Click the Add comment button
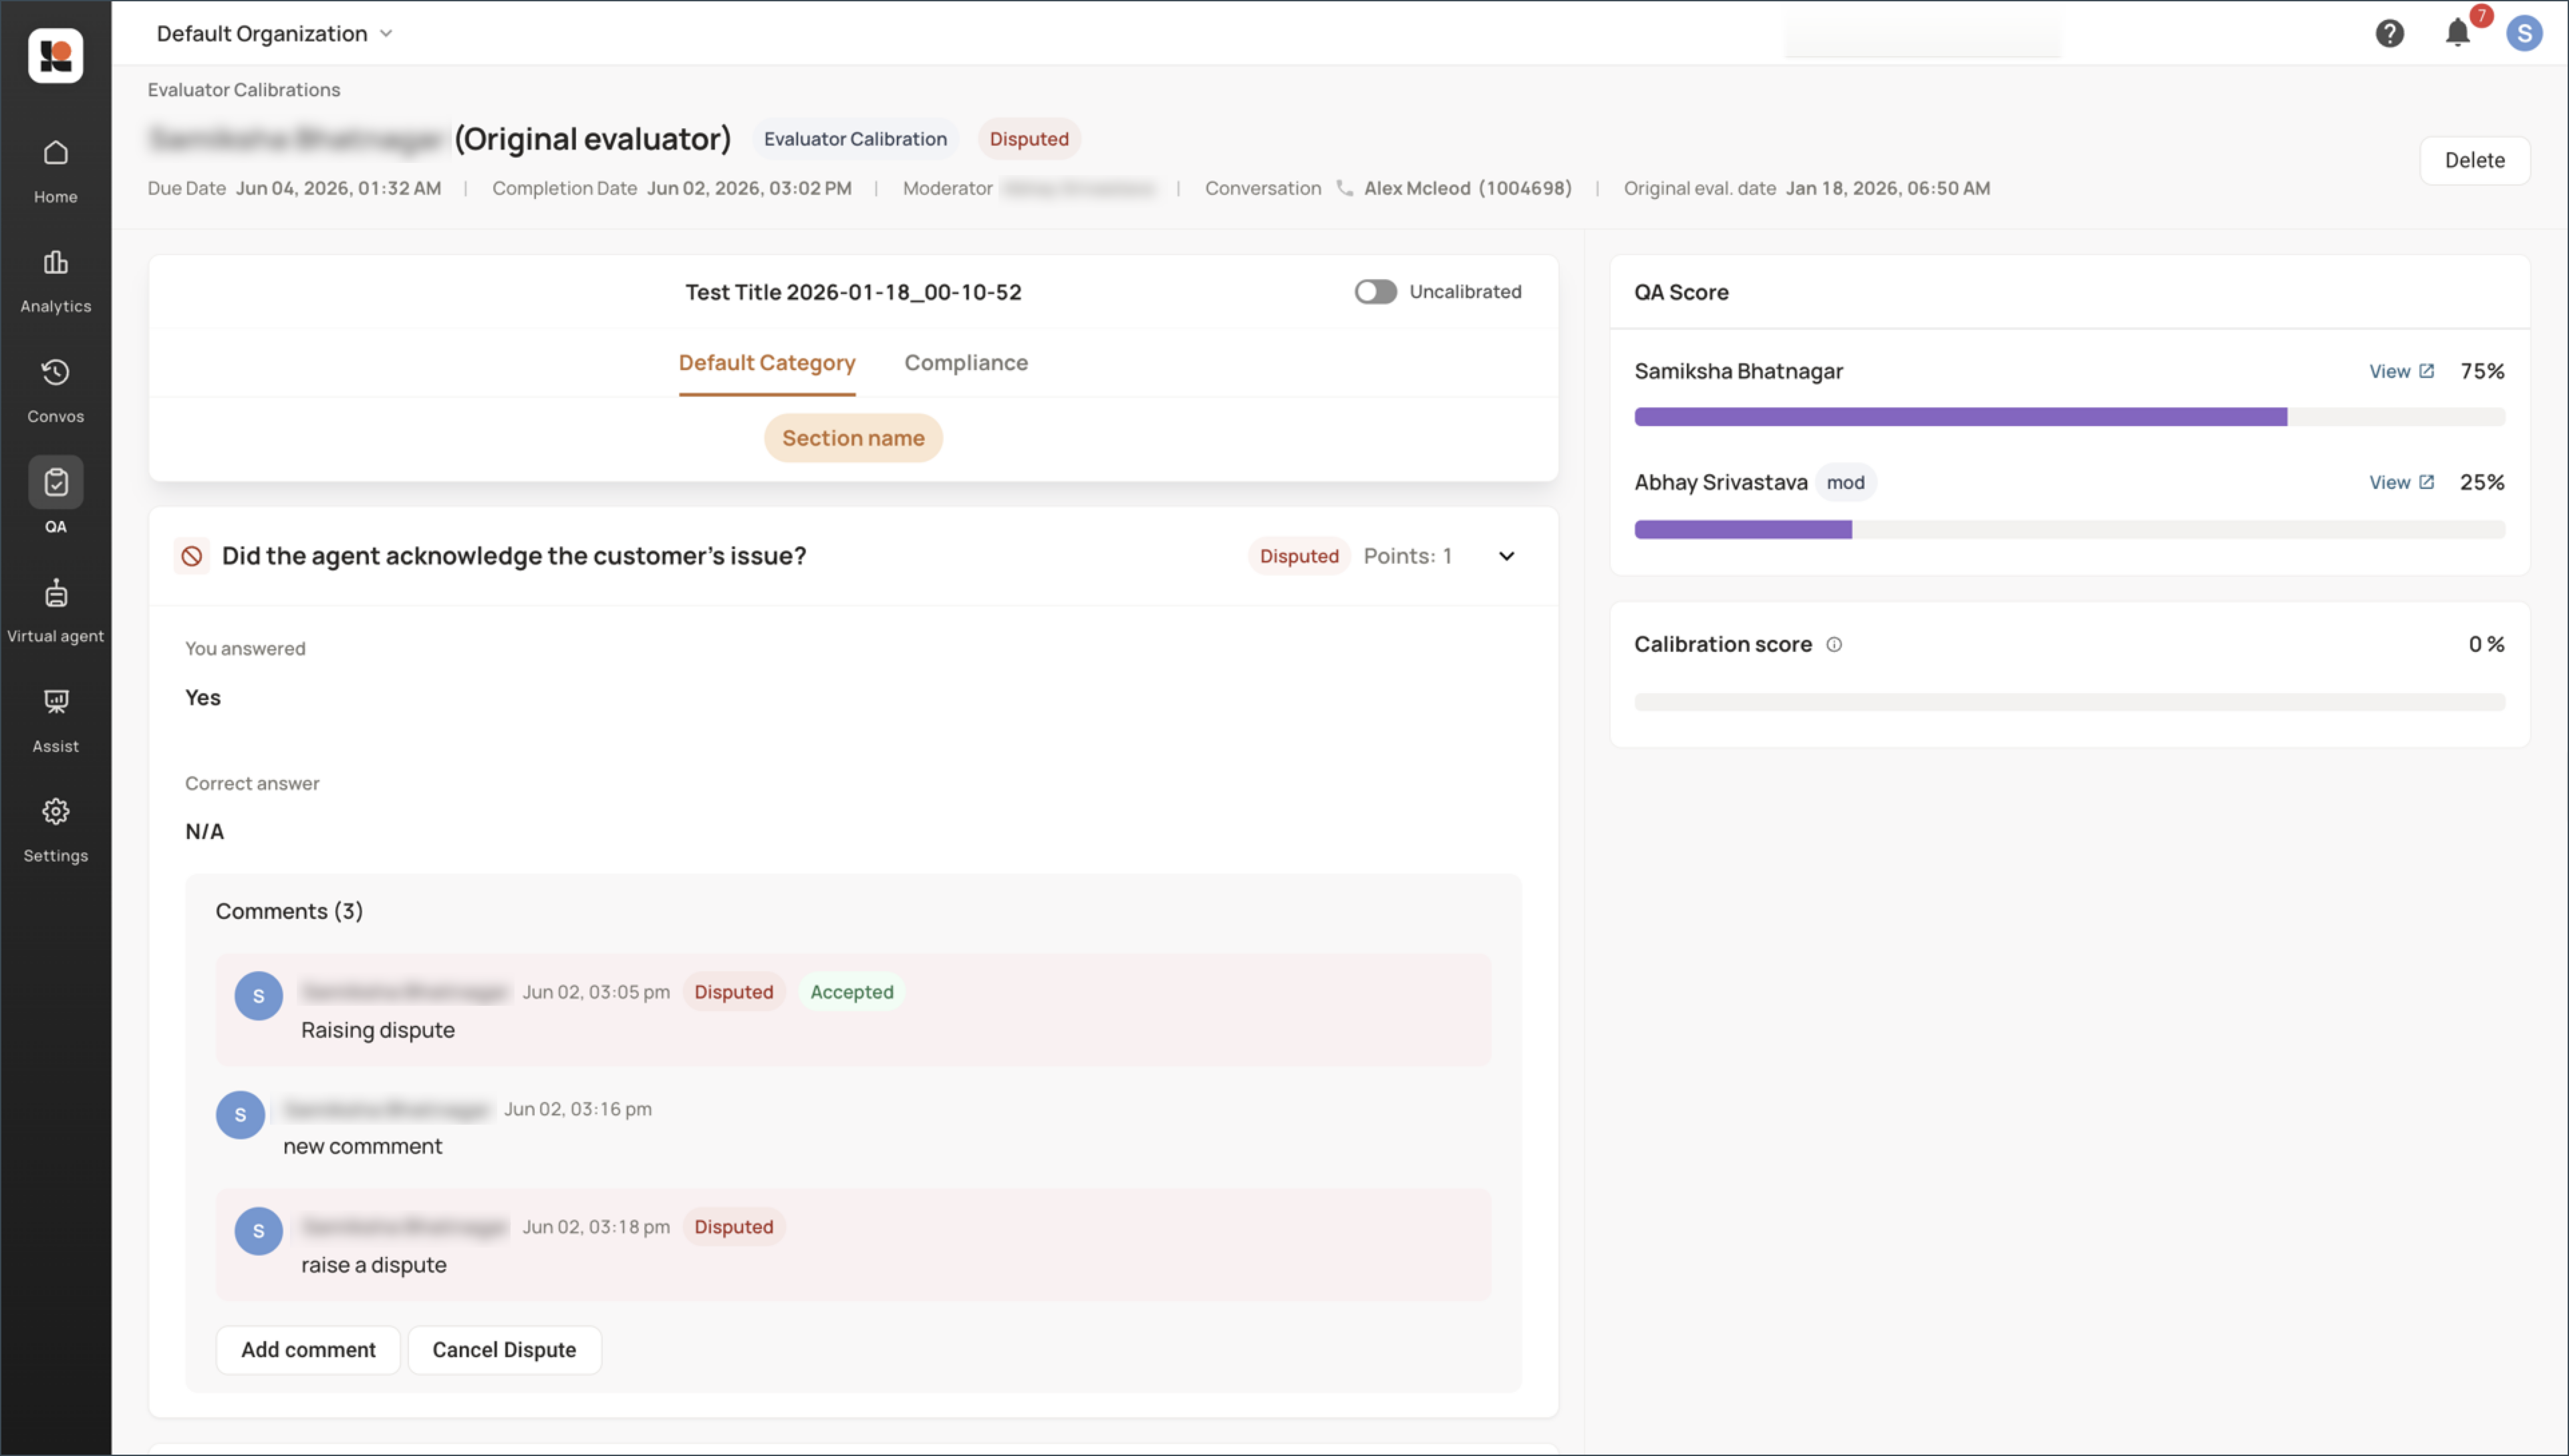This screenshot has width=2569, height=1456. tap(308, 1350)
